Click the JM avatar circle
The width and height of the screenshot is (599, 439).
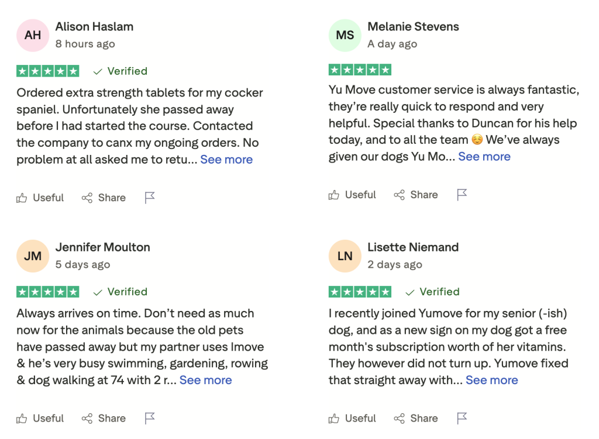[x=33, y=255]
